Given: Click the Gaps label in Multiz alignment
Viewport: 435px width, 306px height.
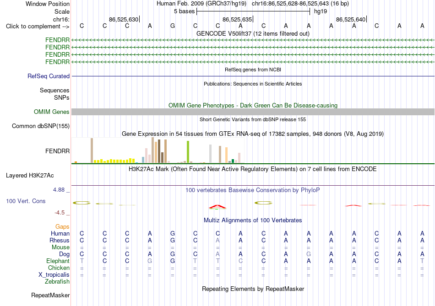Looking at the screenshot, I should pos(62,227).
